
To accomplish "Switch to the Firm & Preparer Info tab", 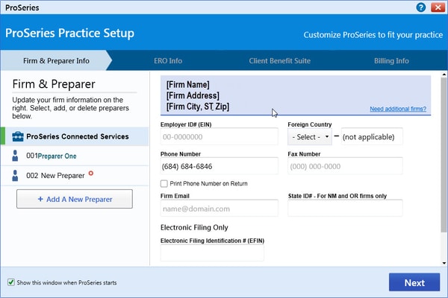I will click(x=56, y=61).
